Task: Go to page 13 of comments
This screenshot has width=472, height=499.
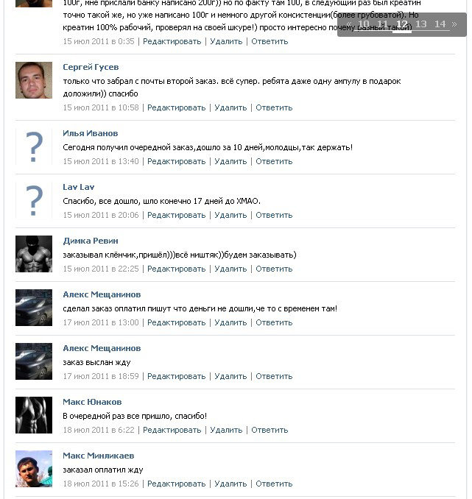Action: click(x=420, y=24)
